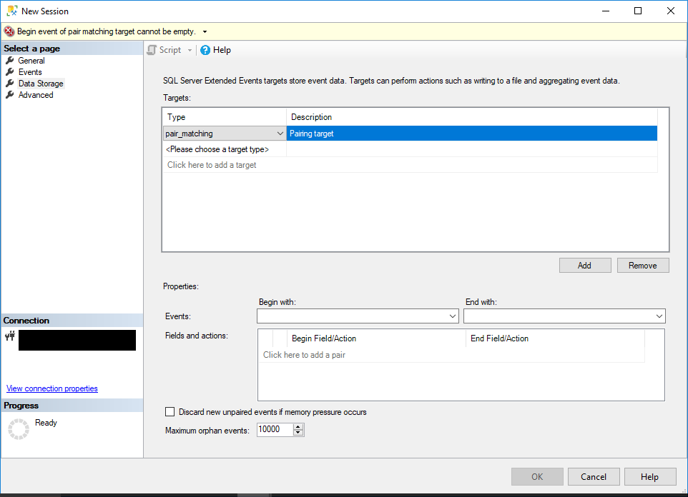Enable discard new unpaired events checkbox

click(169, 411)
